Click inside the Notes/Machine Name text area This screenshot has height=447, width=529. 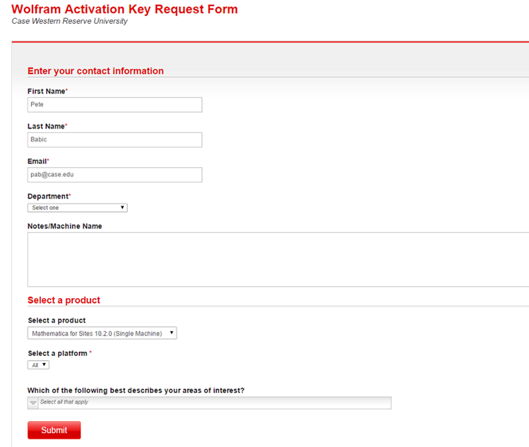click(x=278, y=260)
